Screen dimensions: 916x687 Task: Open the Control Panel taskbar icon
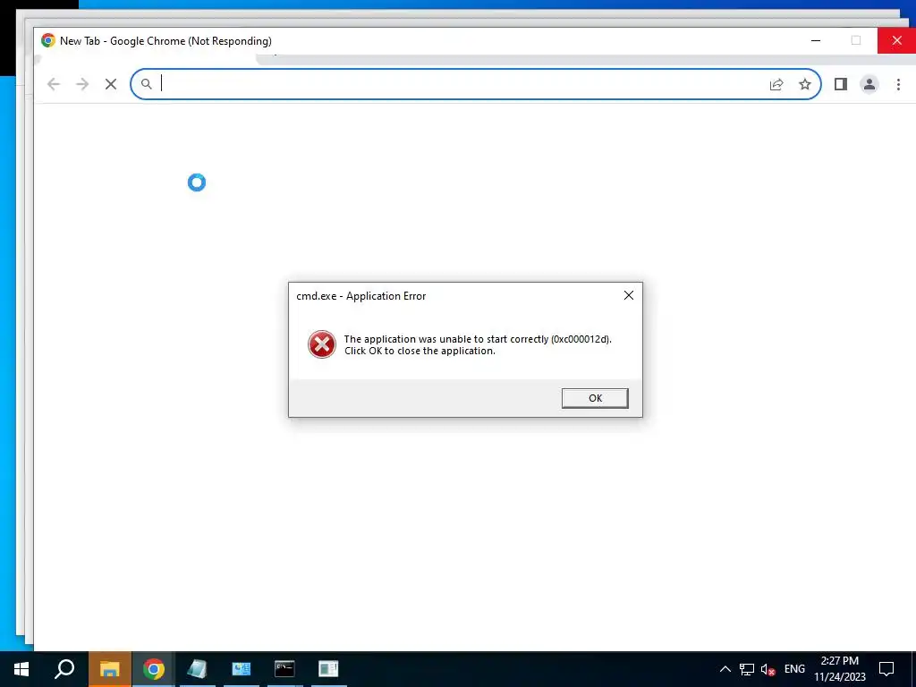click(x=242, y=669)
